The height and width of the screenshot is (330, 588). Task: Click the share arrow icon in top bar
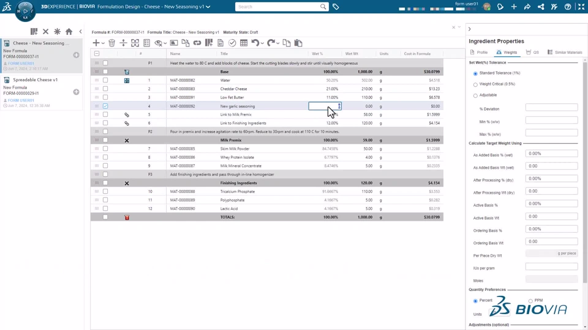click(527, 7)
